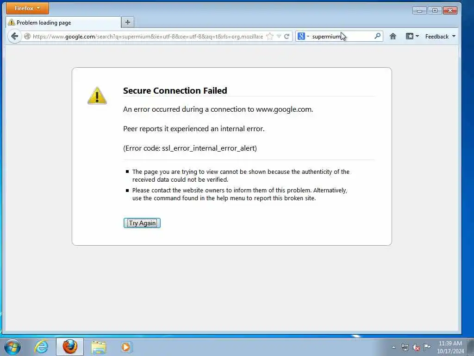474x356 pixels.
Task: Go back with the back arrow
Action: (14, 36)
